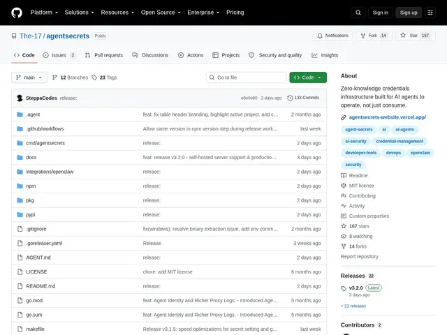Expand the Enterprise menu
The image size is (447, 335).
[x=203, y=13]
